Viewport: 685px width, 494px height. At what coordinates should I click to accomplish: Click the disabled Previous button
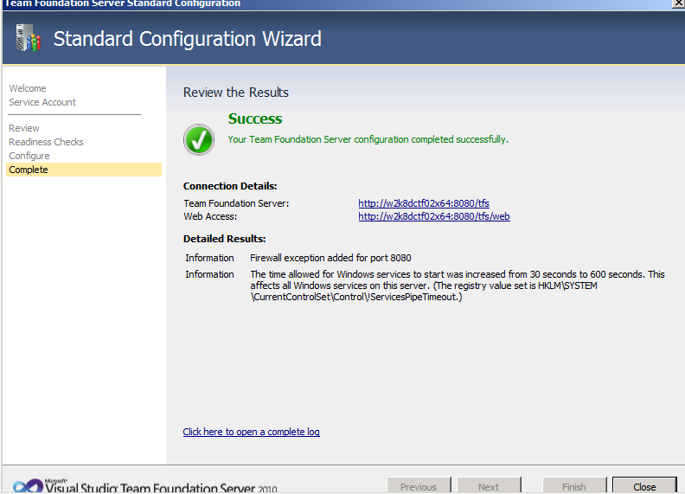[x=419, y=486]
